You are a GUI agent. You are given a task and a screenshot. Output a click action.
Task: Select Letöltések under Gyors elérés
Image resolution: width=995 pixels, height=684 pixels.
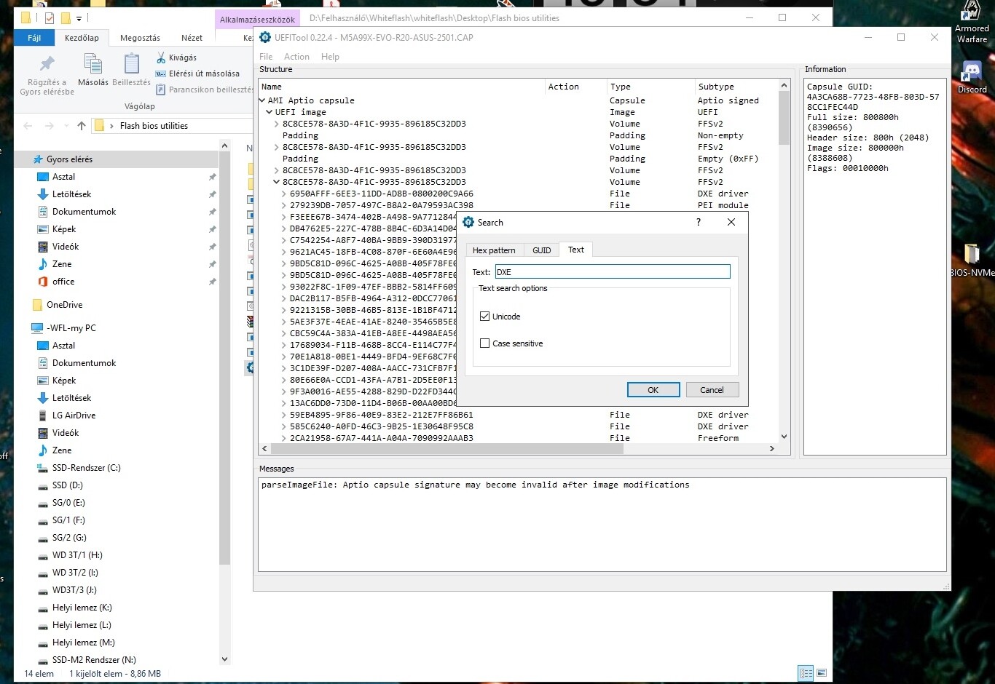pos(72,194)
